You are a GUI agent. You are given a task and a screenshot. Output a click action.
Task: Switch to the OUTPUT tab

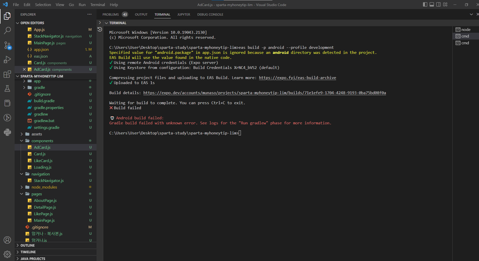point(141,14)
